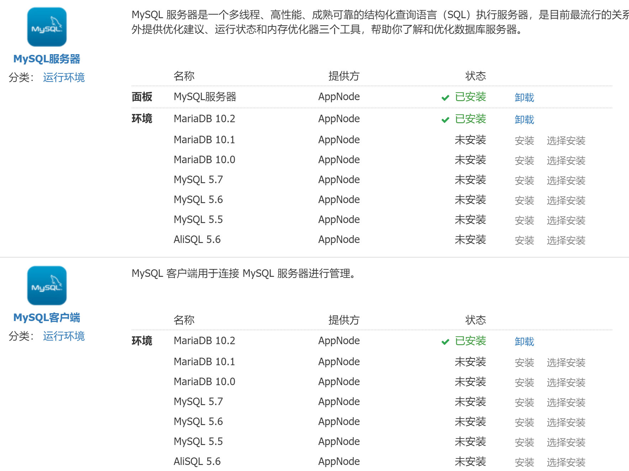Install MySQL 5.7 server environment
Viewport: 629px width, 471px height.
[x=524, y=180]
